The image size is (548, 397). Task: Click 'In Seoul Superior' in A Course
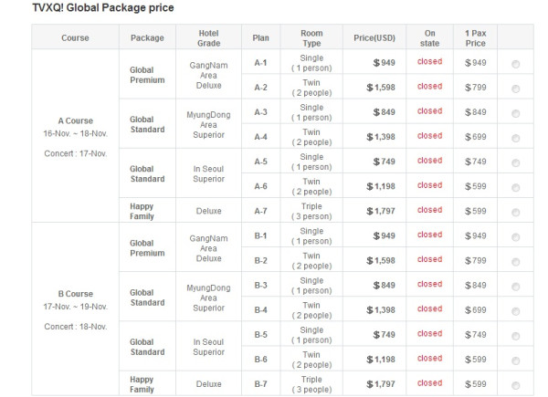[x=208, y=174]
